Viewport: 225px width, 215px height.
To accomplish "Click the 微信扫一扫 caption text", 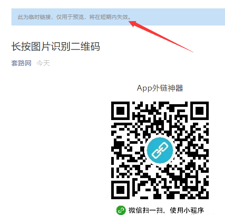I will (145, 211).
